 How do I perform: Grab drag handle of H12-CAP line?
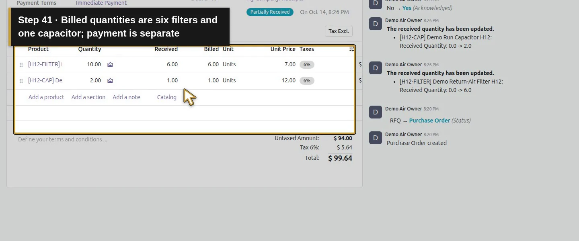point(21,81)
